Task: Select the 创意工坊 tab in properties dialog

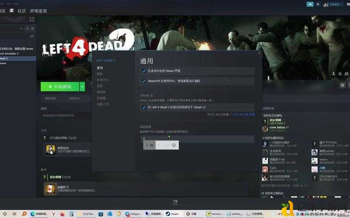Action: point(102,104)
